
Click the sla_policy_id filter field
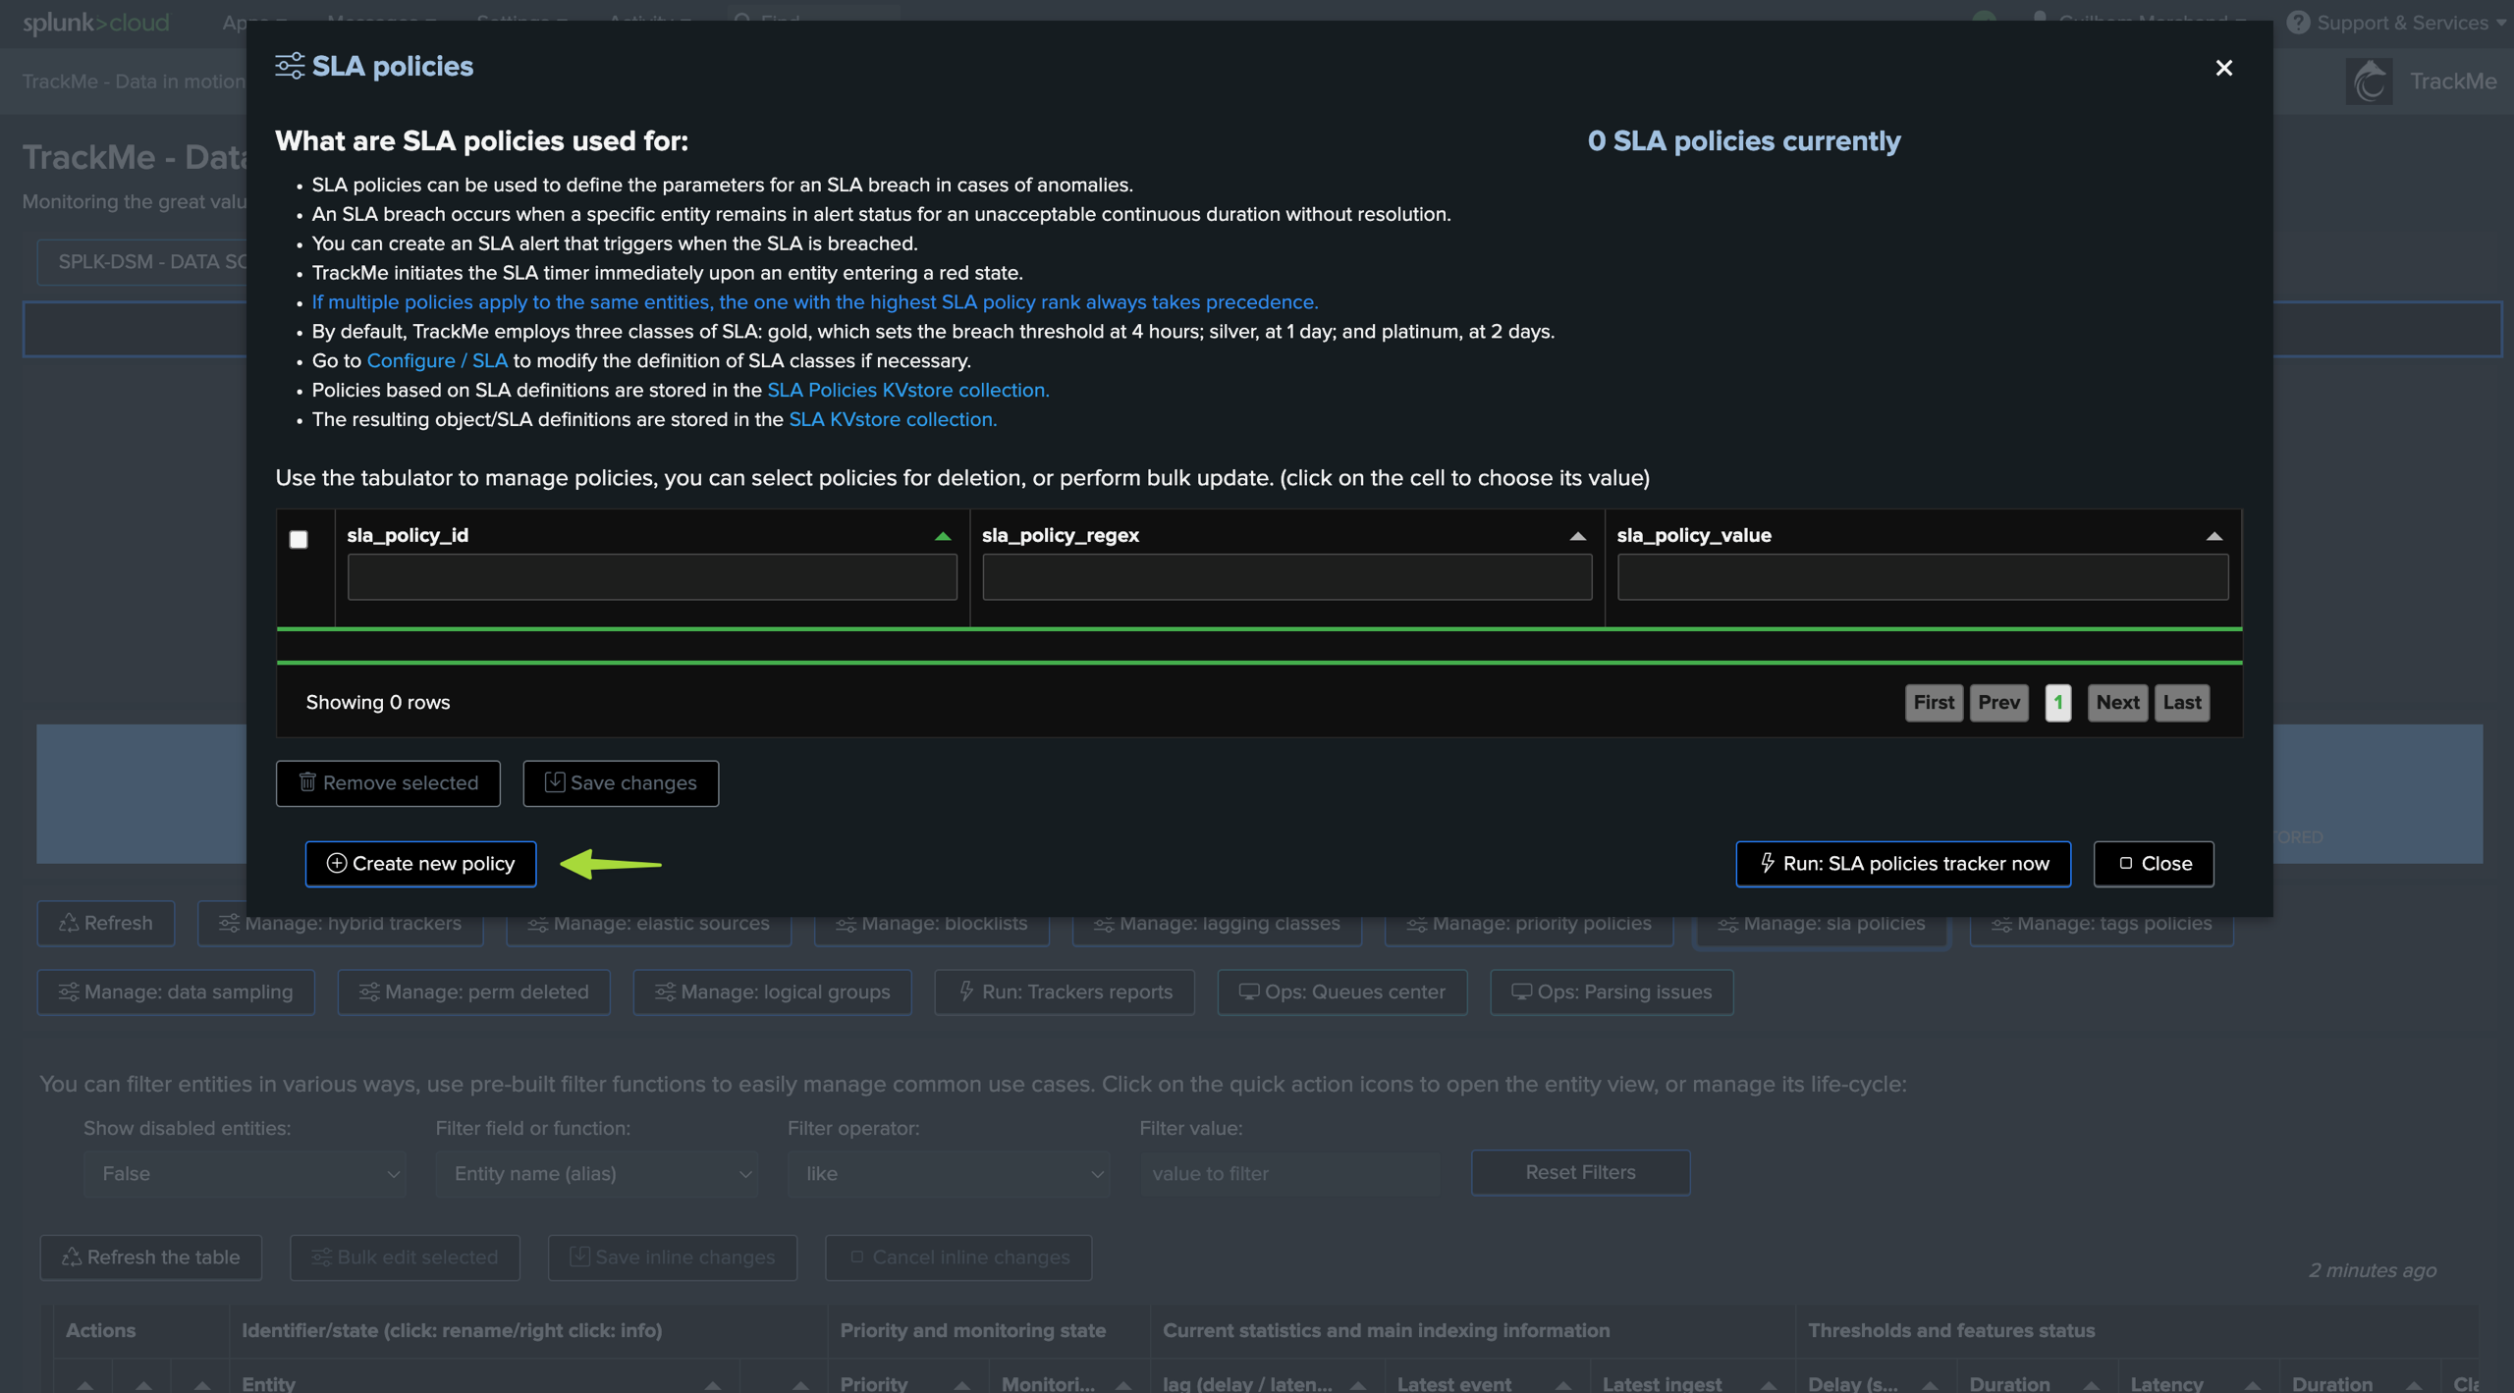[x=652, y=577]
